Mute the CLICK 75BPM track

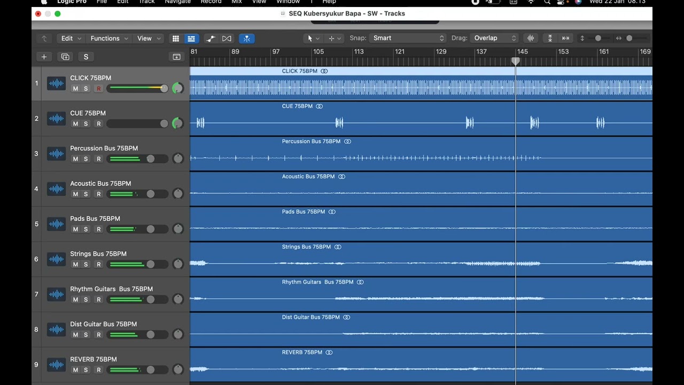pyautogui.click(x=75, y=89)
